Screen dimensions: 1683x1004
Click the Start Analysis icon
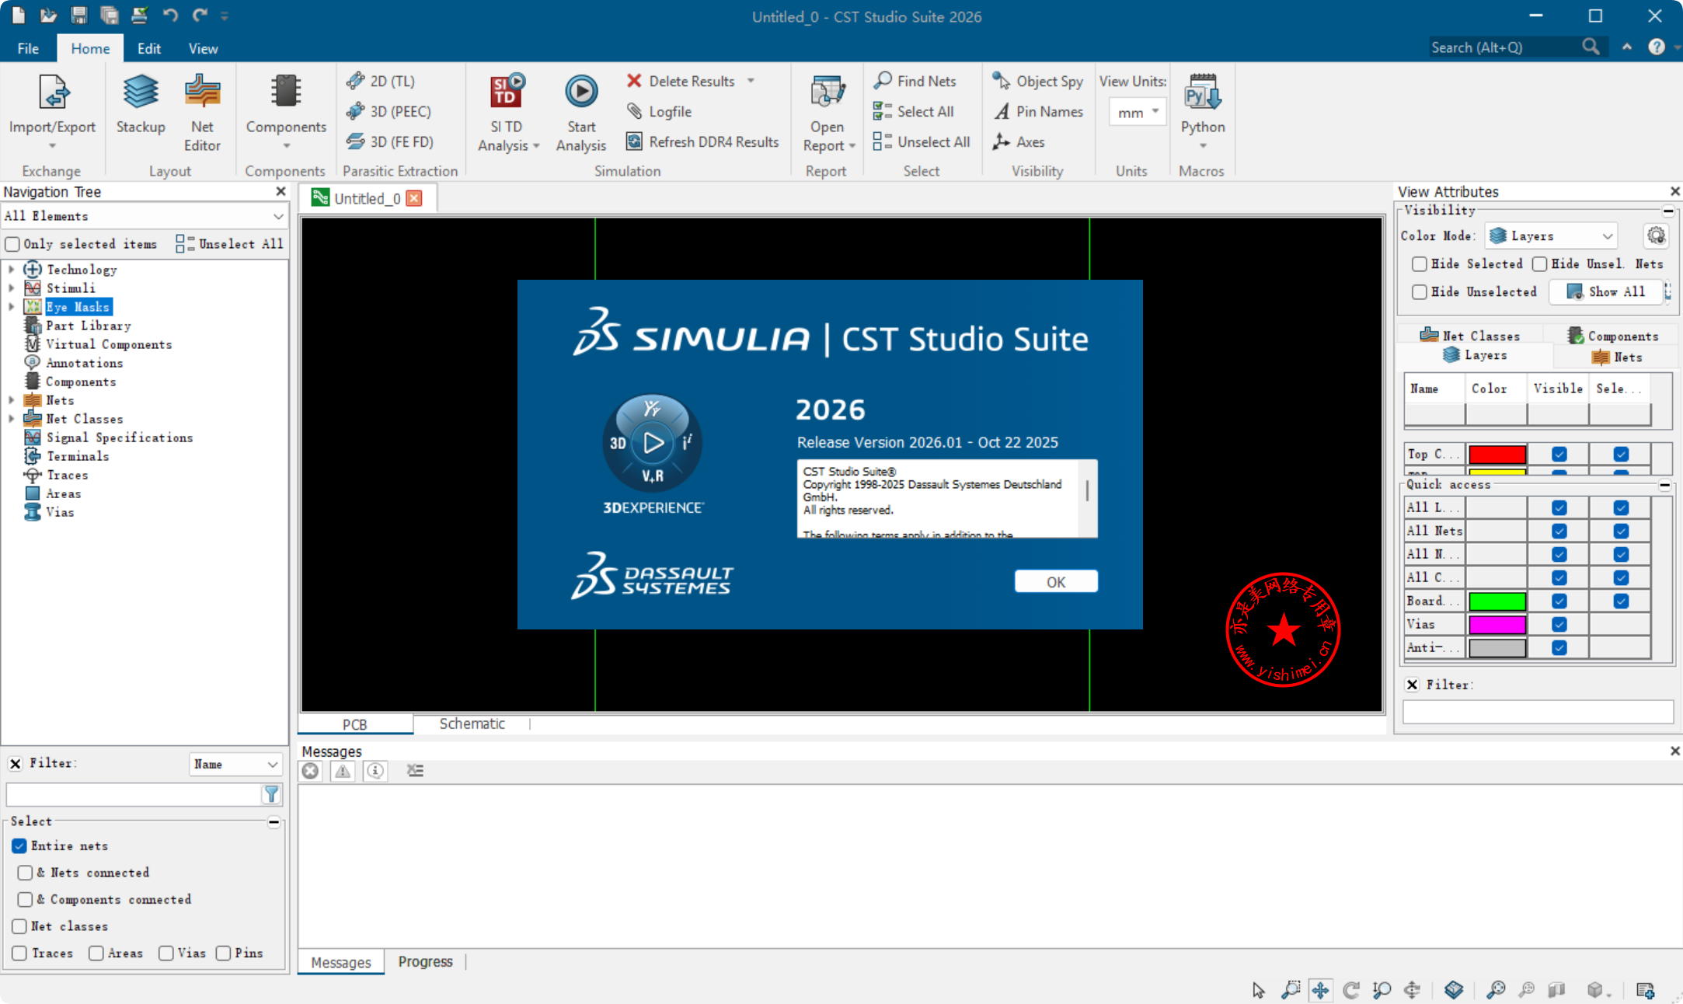click(x=580, y=92)
